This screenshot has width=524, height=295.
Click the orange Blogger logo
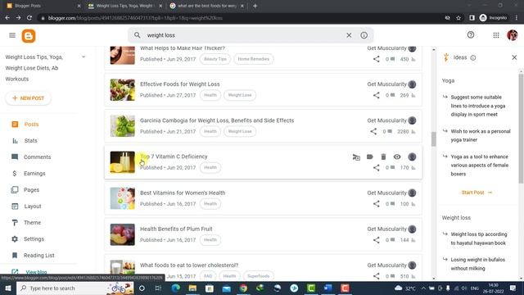point(29,36)
